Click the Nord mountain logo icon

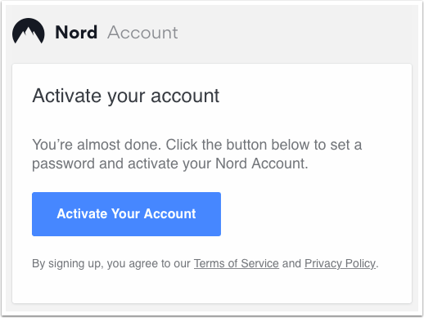[29, 31]
